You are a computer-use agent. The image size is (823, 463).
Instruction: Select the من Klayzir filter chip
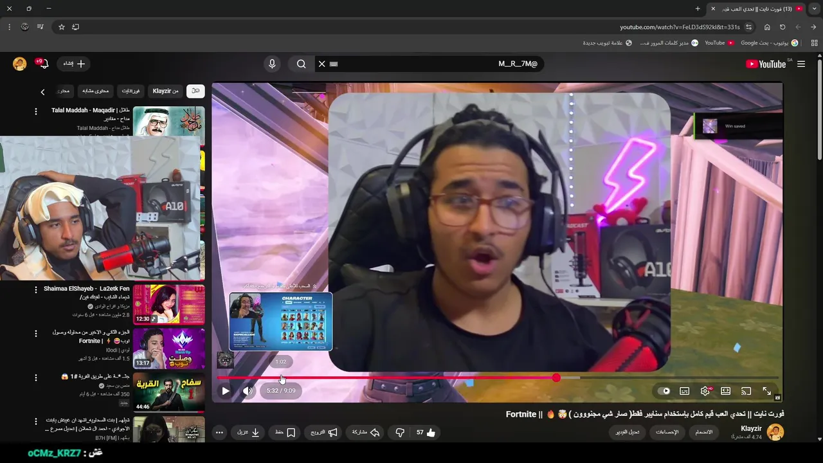click(165, 91)
